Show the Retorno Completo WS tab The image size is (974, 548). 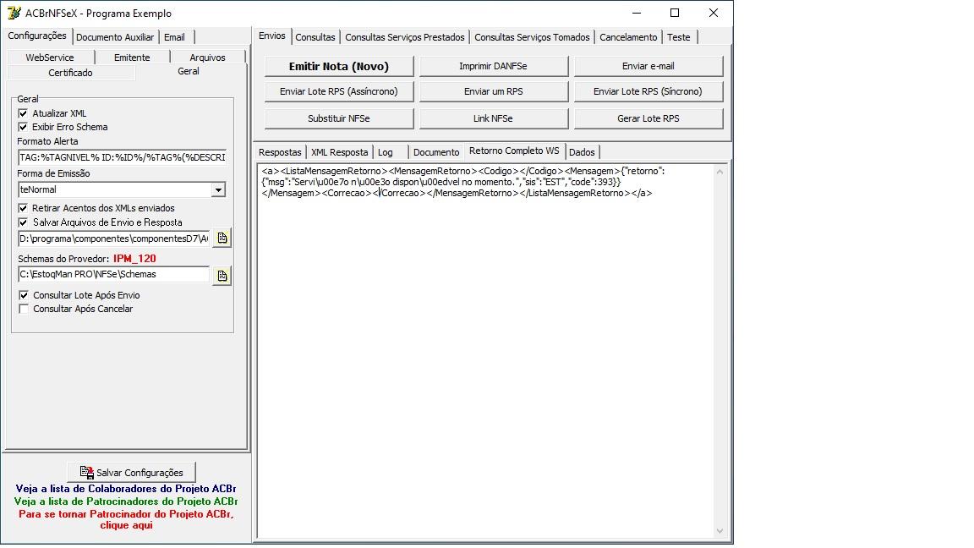click(x=514, y=151)
